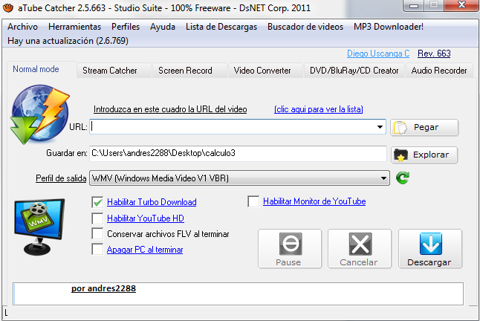Enable the Monitor de YouTube checkbox
The height and width of the screenshot is (321, 480).
(x=253, y=201)
